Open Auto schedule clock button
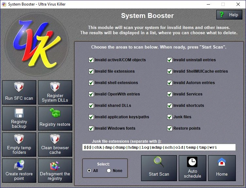Screen dimensions: 246x188 (192, 168)
